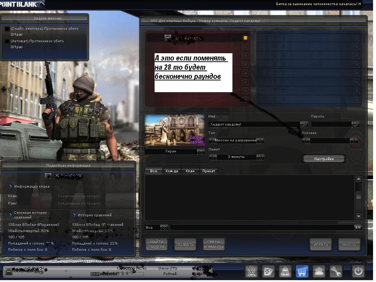
Task: Click the chat message input field
Action: coord(262,228)
